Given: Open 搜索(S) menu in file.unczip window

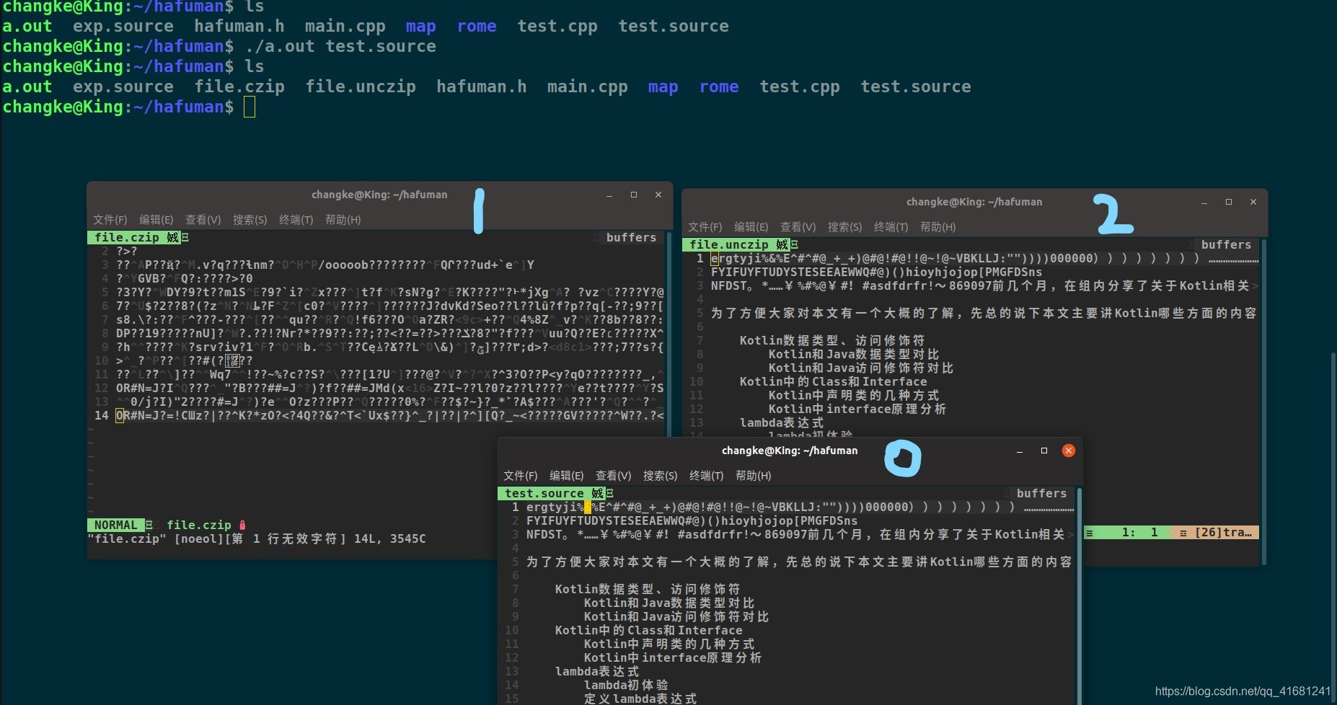Looking at the screenshot, I should (844, 227).
